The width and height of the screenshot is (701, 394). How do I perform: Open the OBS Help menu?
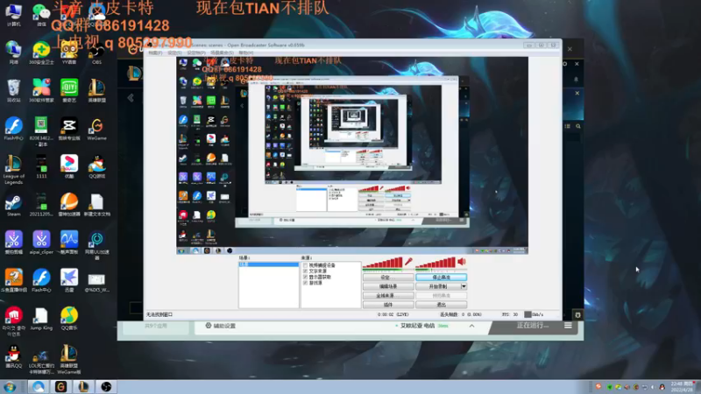[x=245, y=53]
